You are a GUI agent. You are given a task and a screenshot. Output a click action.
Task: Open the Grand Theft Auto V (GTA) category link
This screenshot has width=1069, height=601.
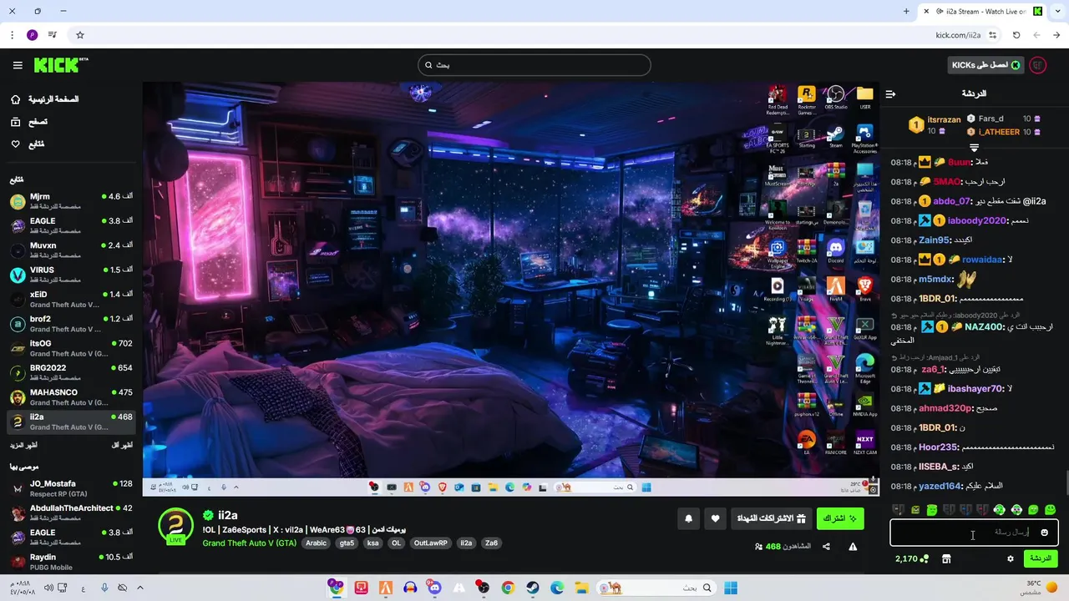click(x=249, y=543)
